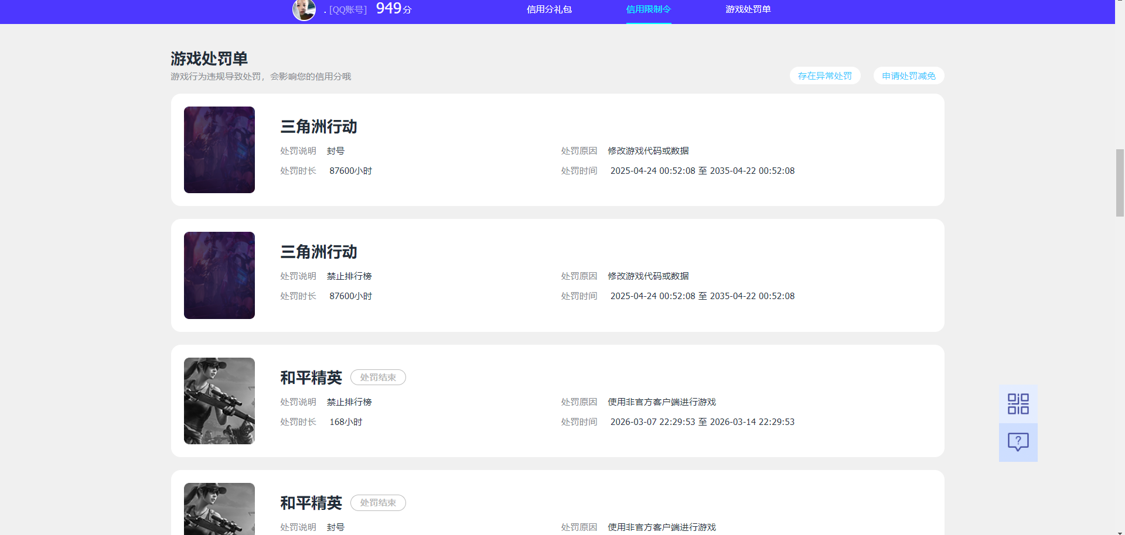The width and height of the screenshot is (1125, 535).
Task: Click 禁止排行榜 value in 和平精英 card
Action: 349,402
